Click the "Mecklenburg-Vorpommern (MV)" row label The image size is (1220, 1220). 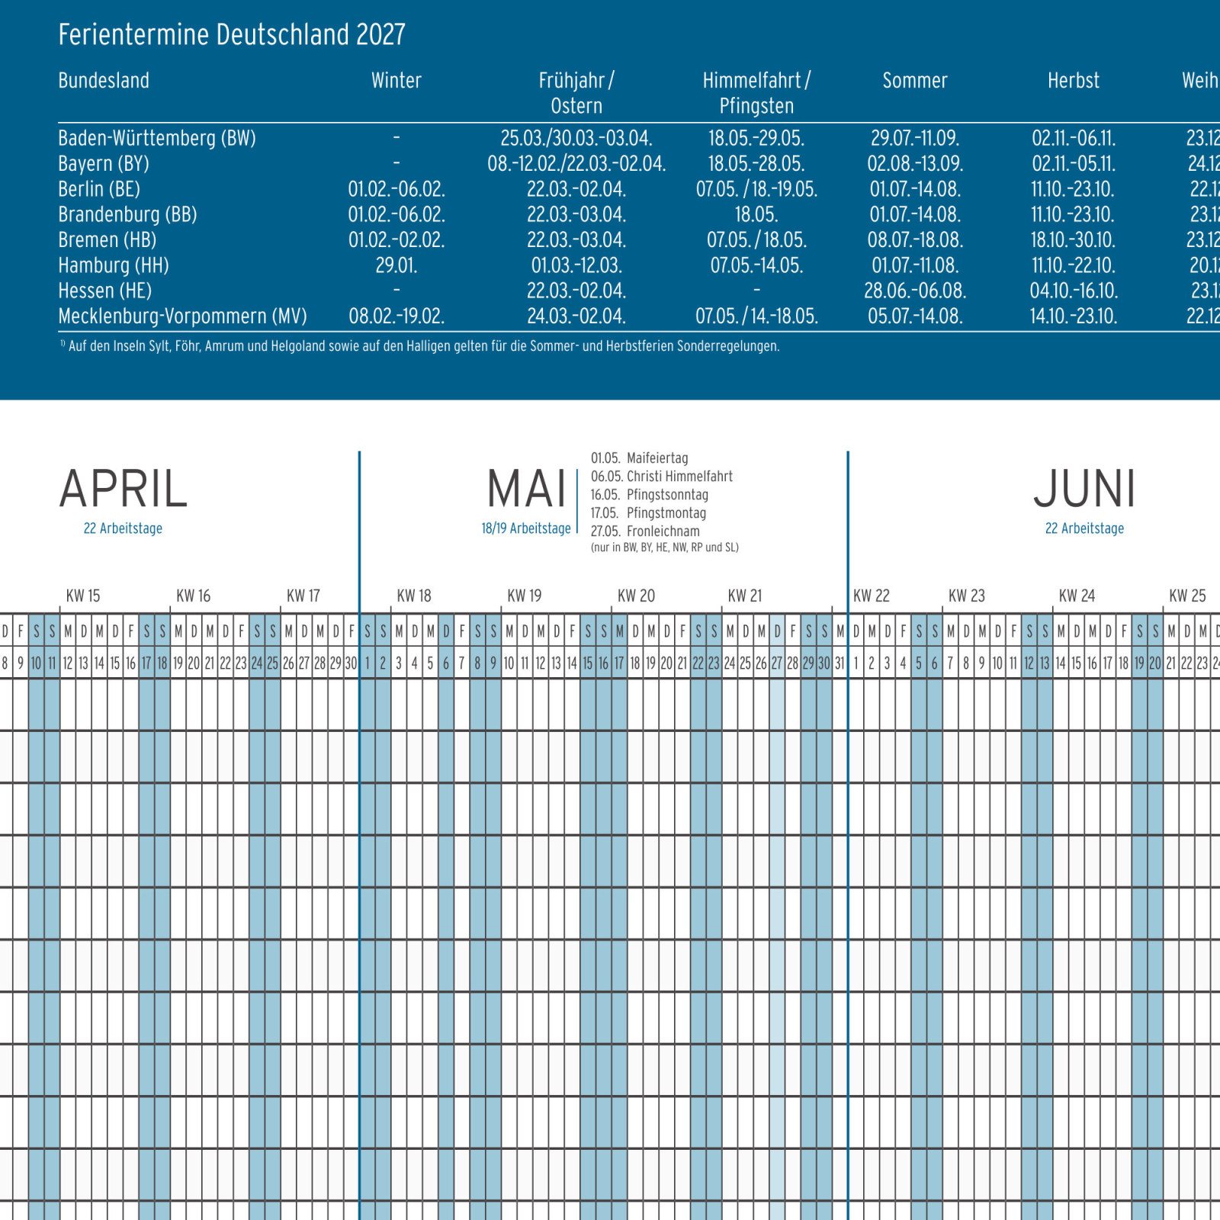pyautogui.click(x=183, y=316)
